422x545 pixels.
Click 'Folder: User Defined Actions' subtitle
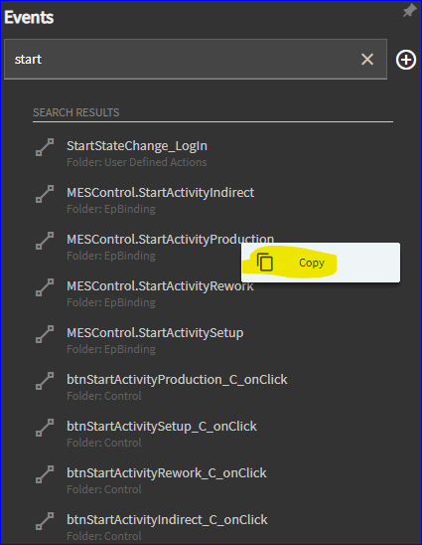(x=137, y=162)
